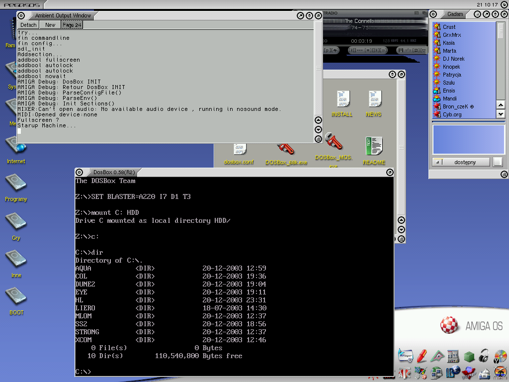Screen dimensions: 509x382
Task: Select the README document icon
Action: point(374,146)
